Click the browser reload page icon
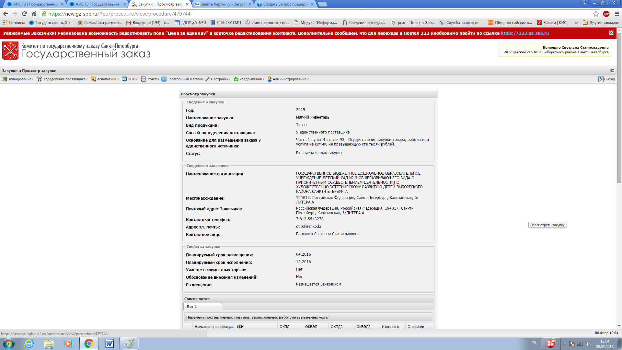This screenshot has height=350, width=622. tap(24, 14)
